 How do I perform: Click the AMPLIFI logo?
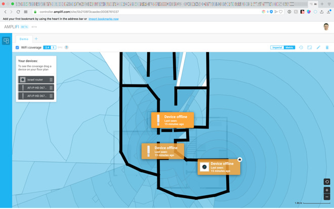point(12,27)
